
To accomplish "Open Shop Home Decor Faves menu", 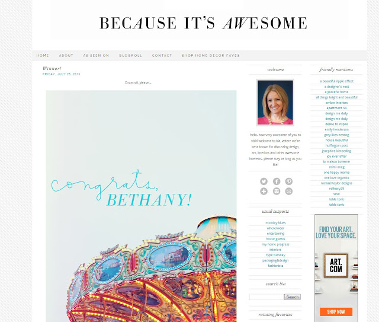I will point(211,55).
